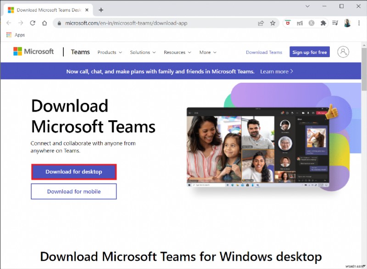Open the tab search chevron in title bar
This screenshot has width=367, height=269.
click(x=307, y=6)
